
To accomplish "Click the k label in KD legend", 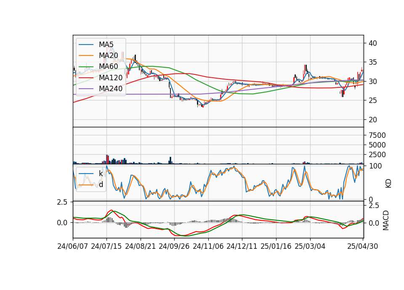I will [101, 174].
